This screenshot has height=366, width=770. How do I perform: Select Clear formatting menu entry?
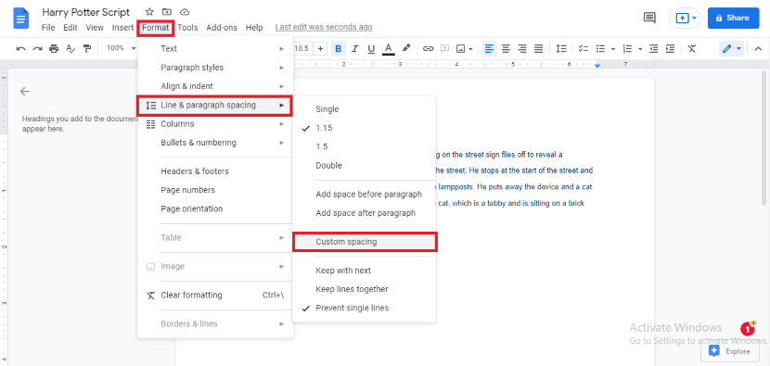[x=215, y=295]
